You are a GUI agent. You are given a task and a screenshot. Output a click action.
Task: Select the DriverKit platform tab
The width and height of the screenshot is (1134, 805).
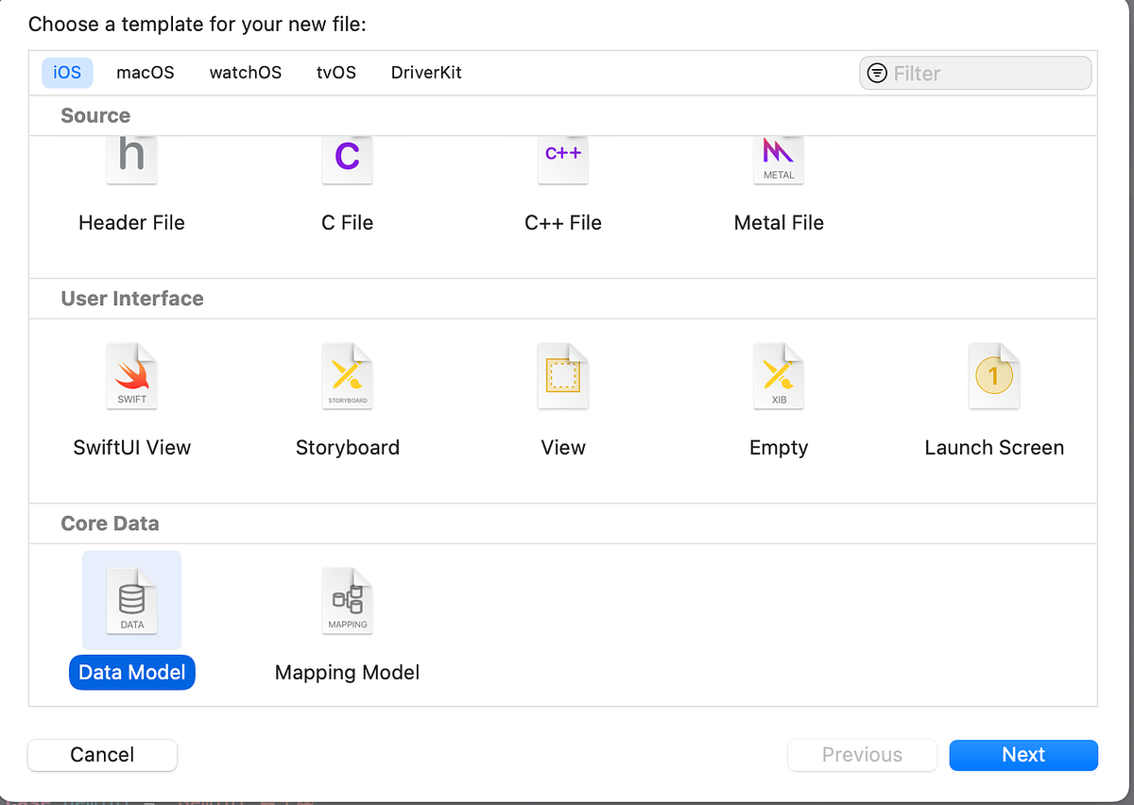click(x=426, y=72)
